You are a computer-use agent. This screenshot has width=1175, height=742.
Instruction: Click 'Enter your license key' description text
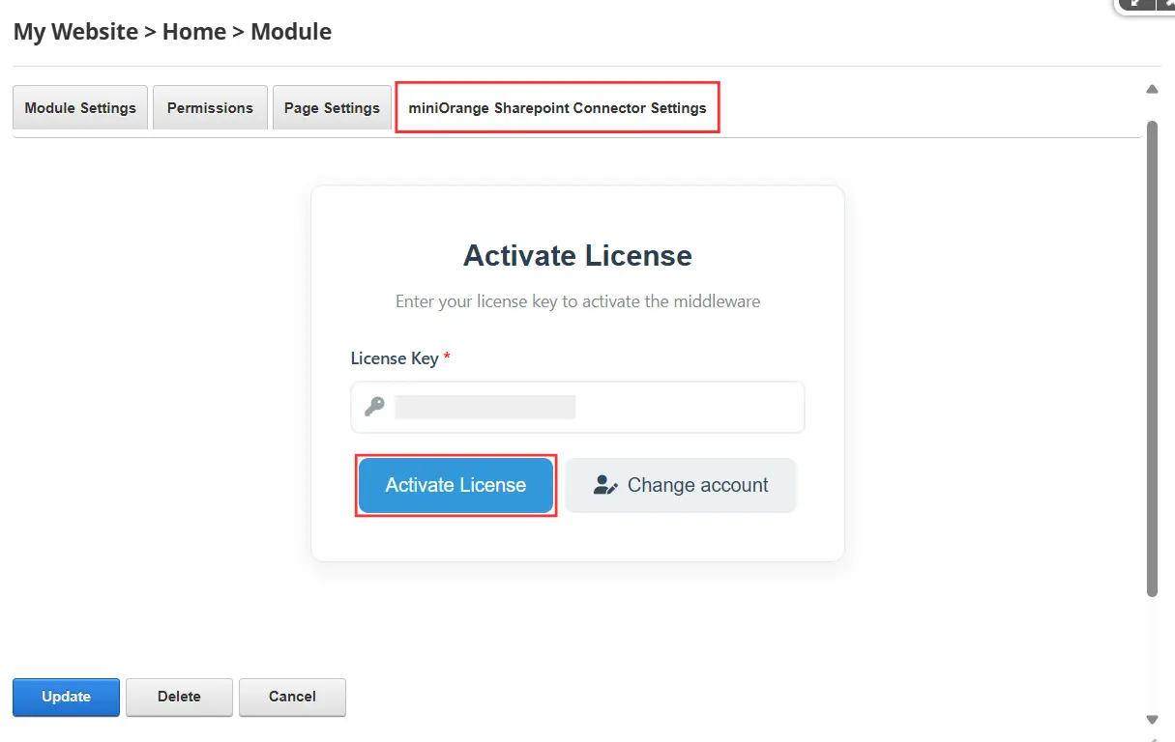(x=577, y=301)
